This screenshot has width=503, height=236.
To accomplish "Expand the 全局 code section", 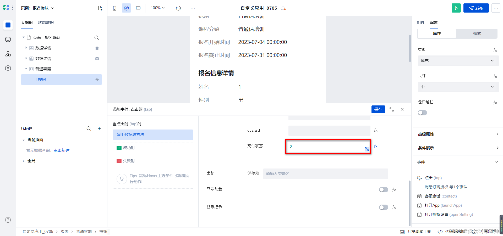I will click(24, 161).
